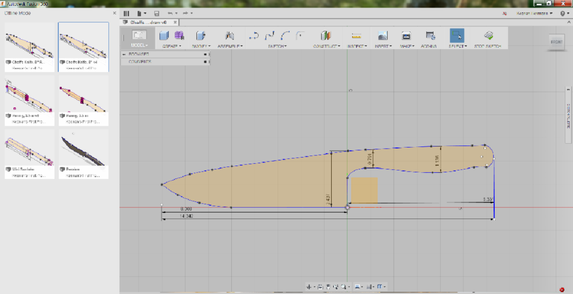Open the Viewports layout icon
This screenshot has height=294, width=573.
pyautogui.click(x=381, y=287)
